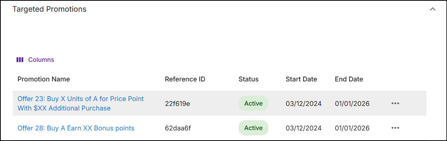The image size is (447, 141).
Task: Sort by Start Date column header
Action: click(x=301, y=79)
